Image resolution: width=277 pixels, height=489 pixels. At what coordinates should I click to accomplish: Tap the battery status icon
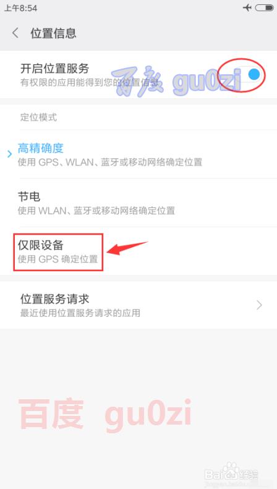point(264,7)
